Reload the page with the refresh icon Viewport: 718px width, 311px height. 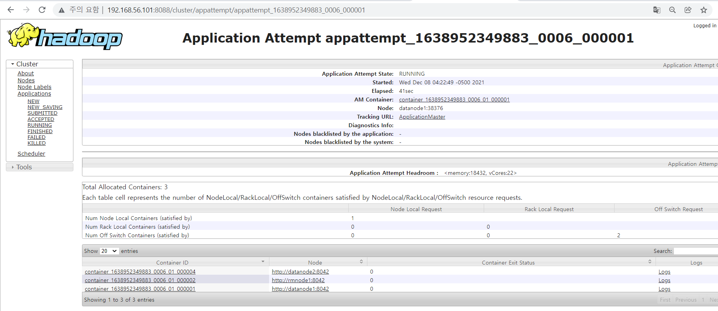tap(42, 10)
